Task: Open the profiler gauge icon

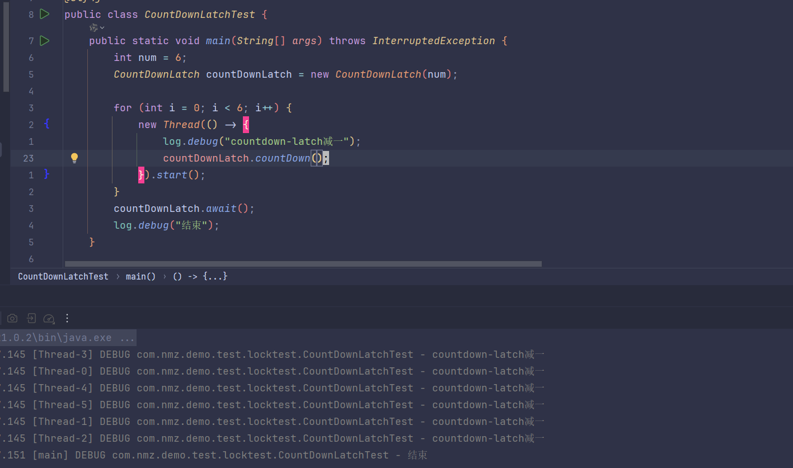Action: pyautogui.click(x=49, y=318)
